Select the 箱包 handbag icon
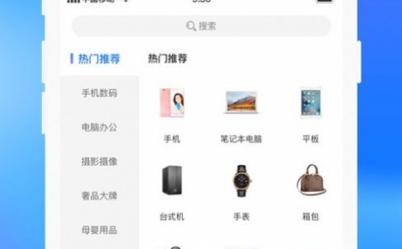 tap(311, 180)
